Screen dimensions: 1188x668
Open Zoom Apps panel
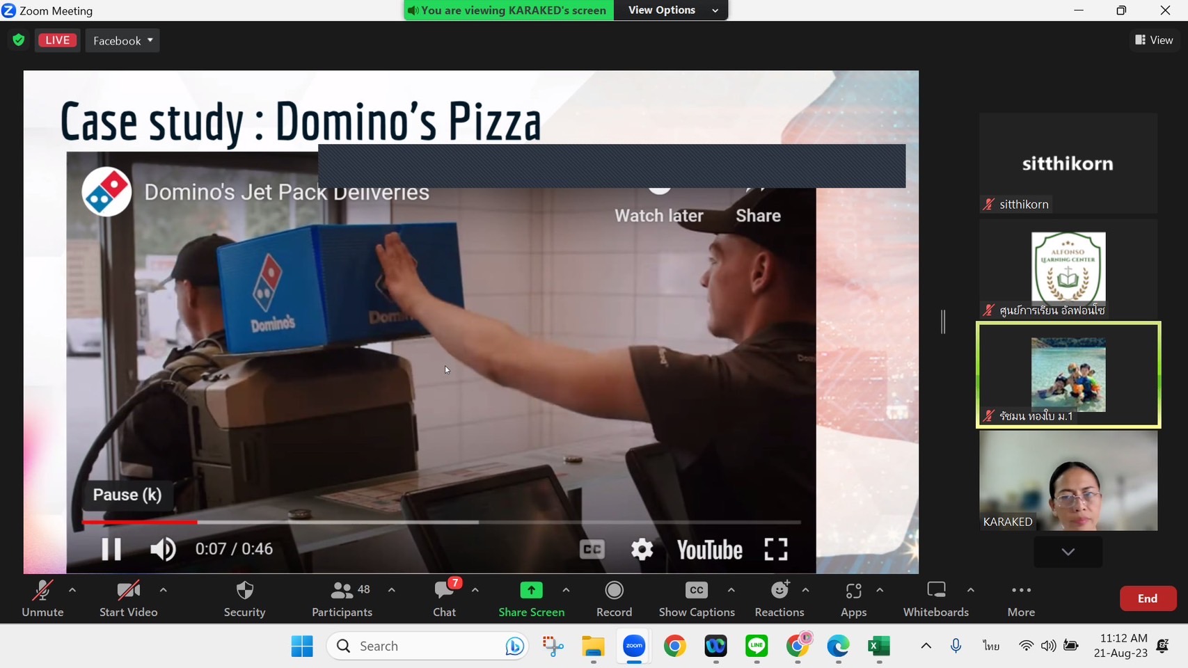click(x=853, y=598)
